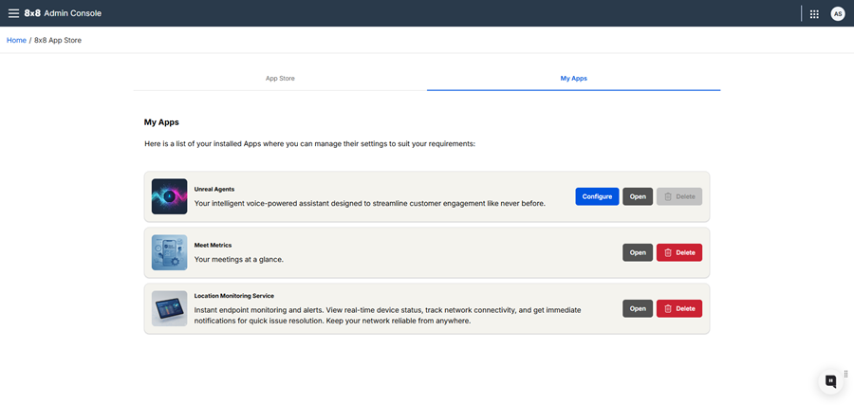Click the Unreal Agents app icon
The image size is (854, 405).
pyautogui.click(x=169, y=196)
